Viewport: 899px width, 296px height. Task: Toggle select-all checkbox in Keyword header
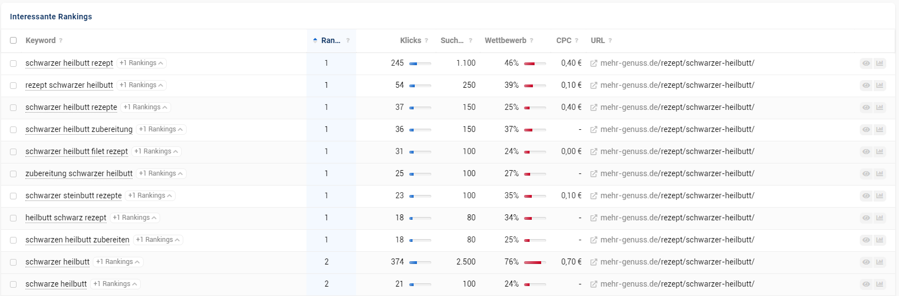13,40
